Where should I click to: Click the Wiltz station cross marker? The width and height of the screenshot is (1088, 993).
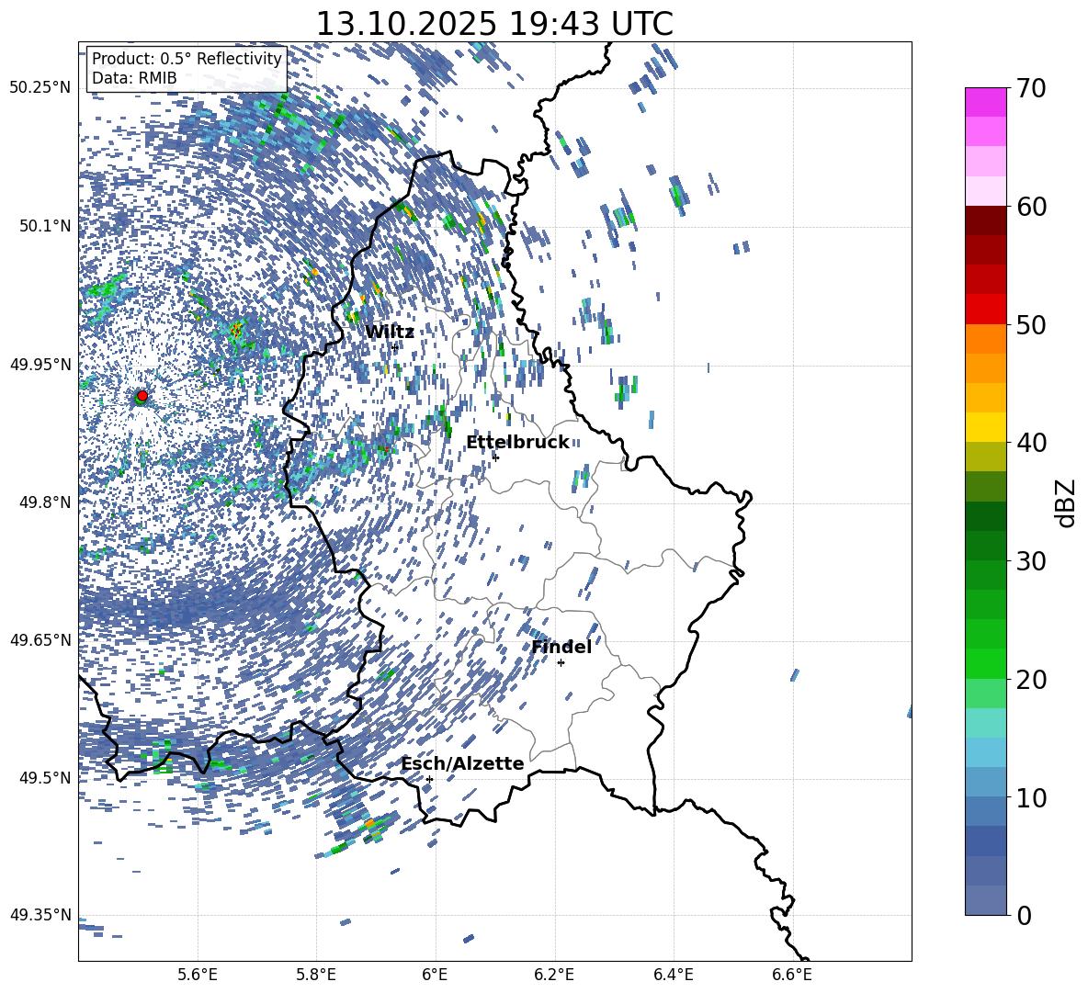tap(395, 347)
